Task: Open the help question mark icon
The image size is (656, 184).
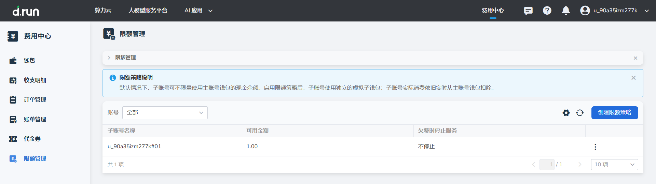Action: [547, 11]
